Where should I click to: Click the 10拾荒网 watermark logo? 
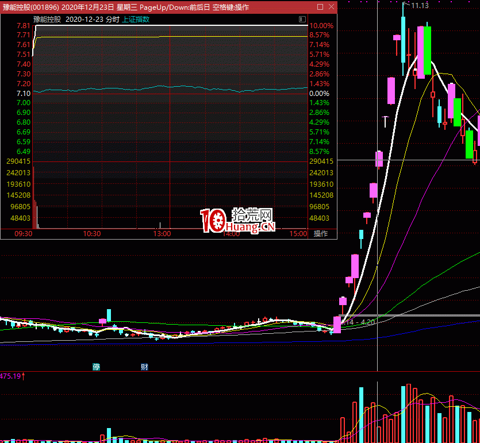tap(238, 220)
